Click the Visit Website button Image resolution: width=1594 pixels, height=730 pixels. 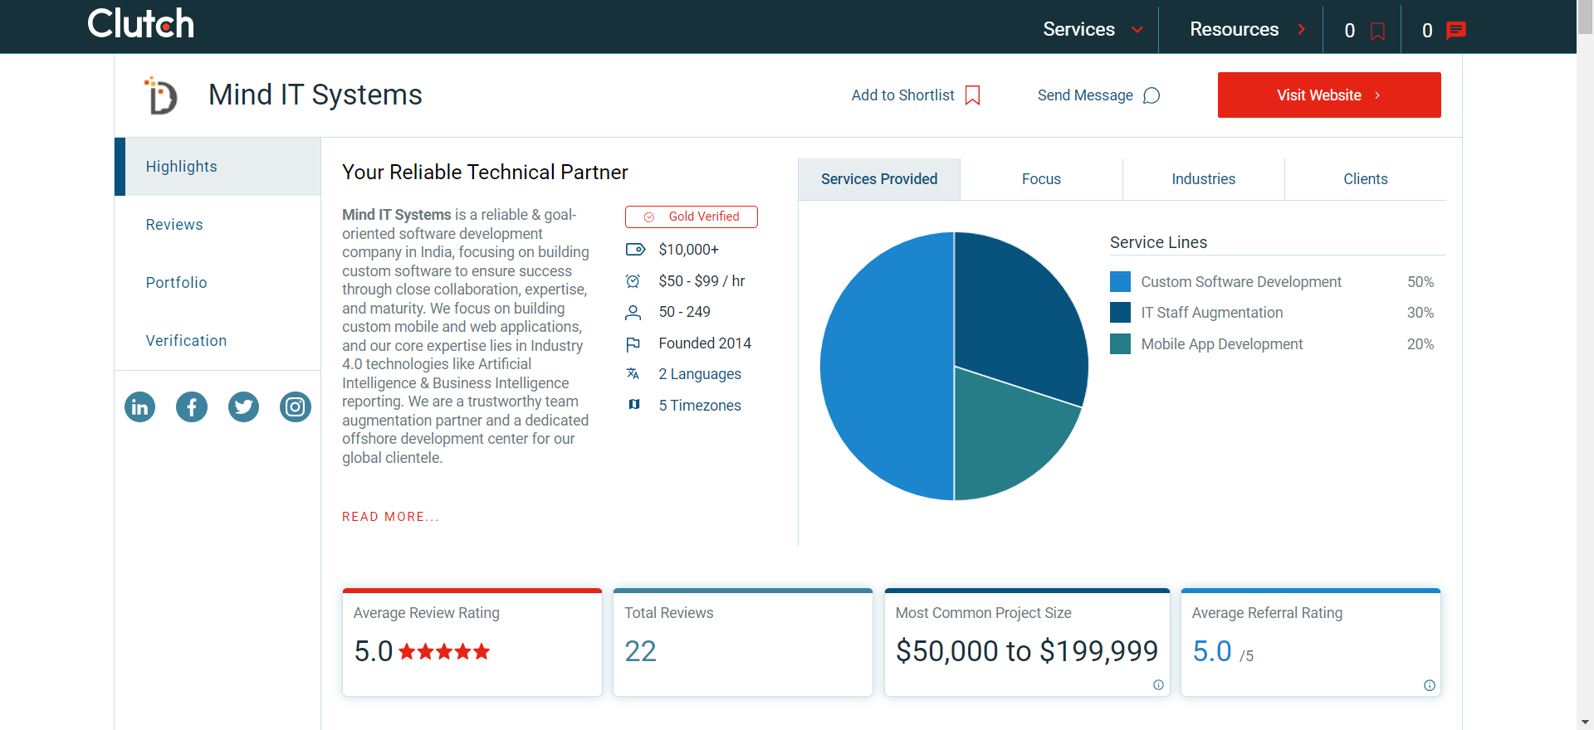click(x=1328, y=95)
